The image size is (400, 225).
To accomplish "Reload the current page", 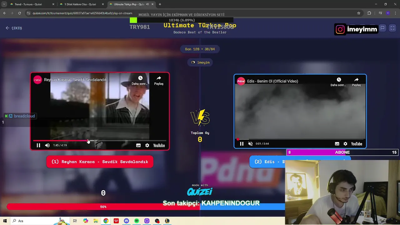I will 19,13.
